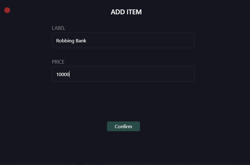This screenshot has width=250, height=165.
Task: Click the word ITEM in the title
Action: 134,12
